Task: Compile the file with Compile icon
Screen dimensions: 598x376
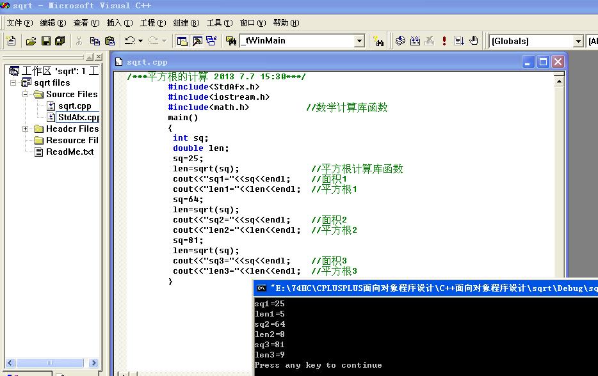Action: pos(400,41)
